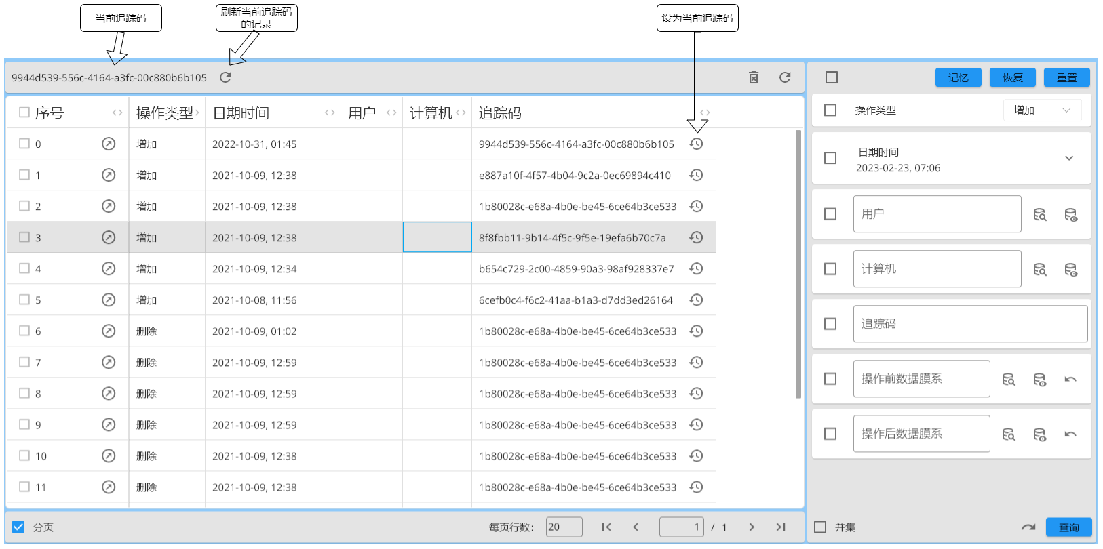Refresh records of the current tracking code
Viewport: 1103px width, 549px height.
point(225,77)
